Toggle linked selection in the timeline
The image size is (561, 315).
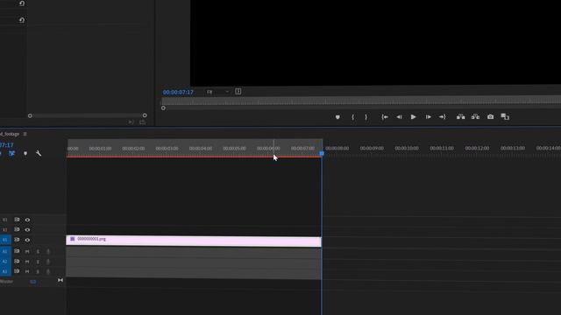11,153
